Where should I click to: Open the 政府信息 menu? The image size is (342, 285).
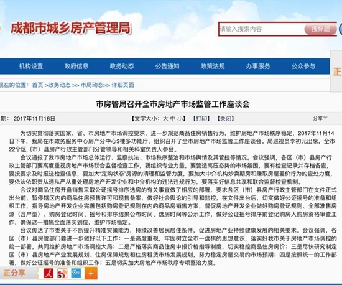(x=76, y=67)
